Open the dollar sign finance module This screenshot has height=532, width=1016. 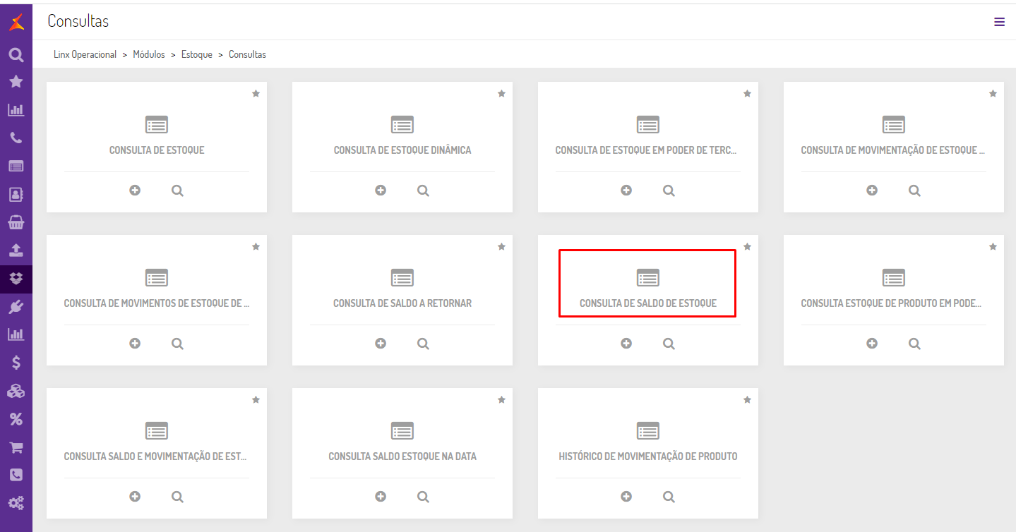(16, 363)
